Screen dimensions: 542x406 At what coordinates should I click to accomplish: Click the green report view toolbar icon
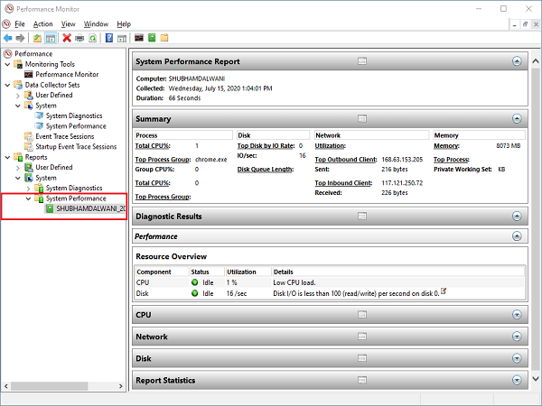[x=151, y=38]
